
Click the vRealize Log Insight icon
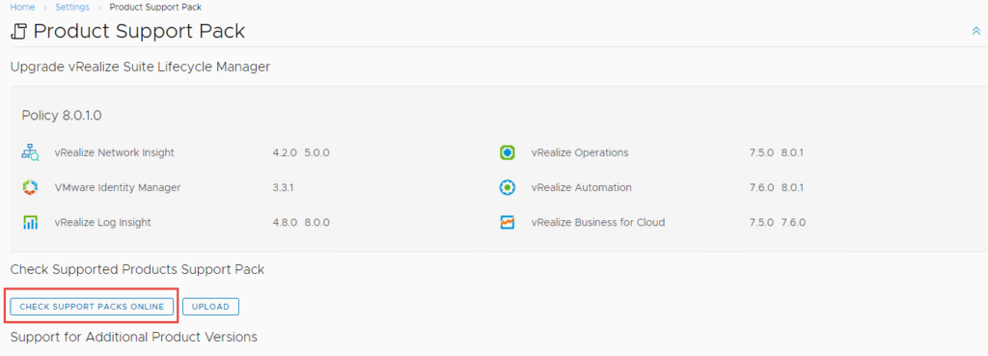pyautogui.click(x=30, y=223)
